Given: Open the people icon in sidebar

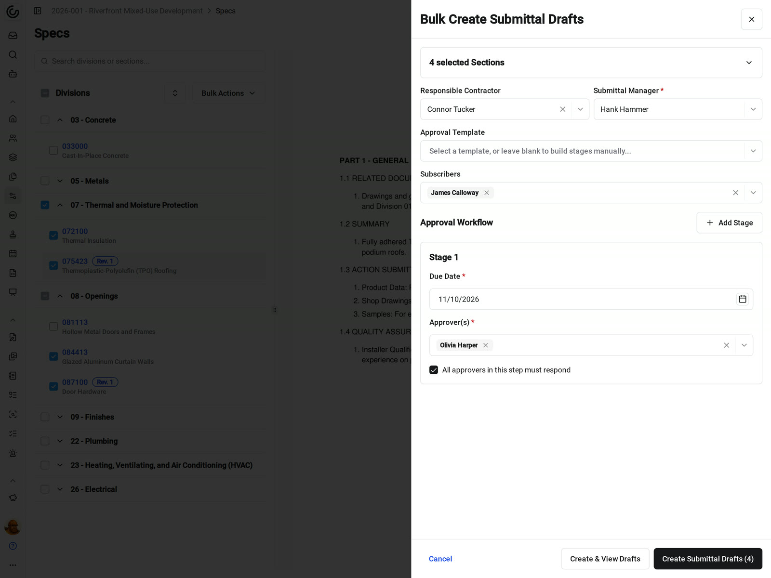Looking at the screenshot, I should point(13,138).
